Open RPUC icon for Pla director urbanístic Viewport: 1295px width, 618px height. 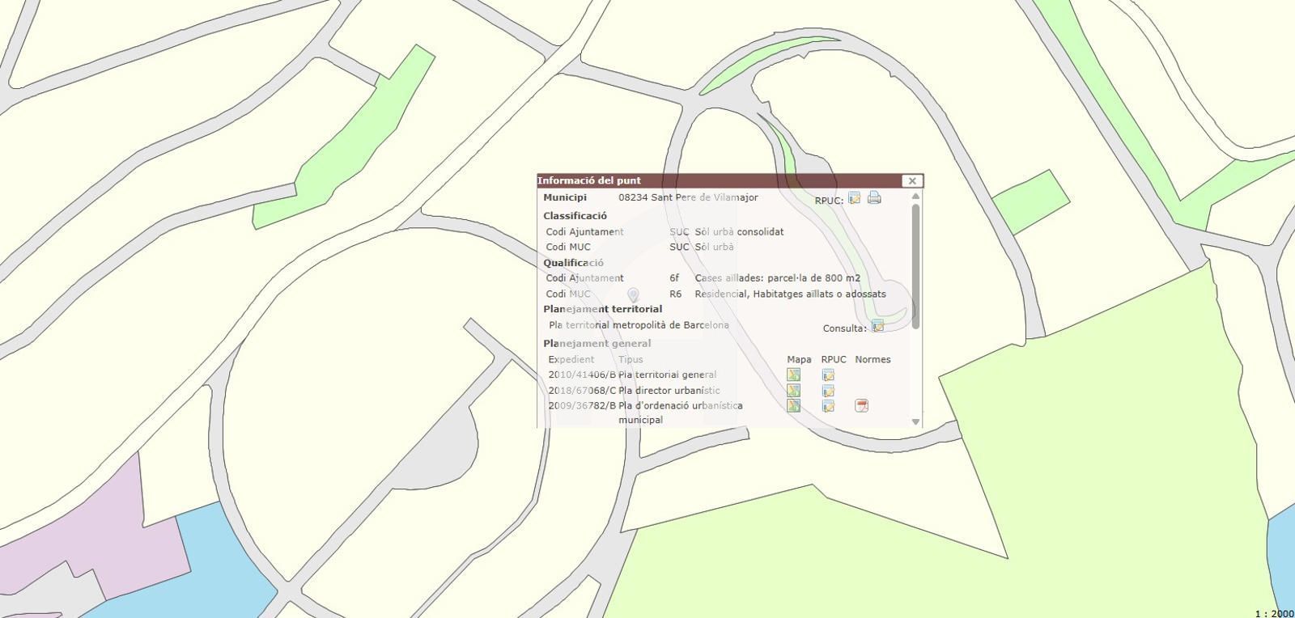click(x=828, y=391)
